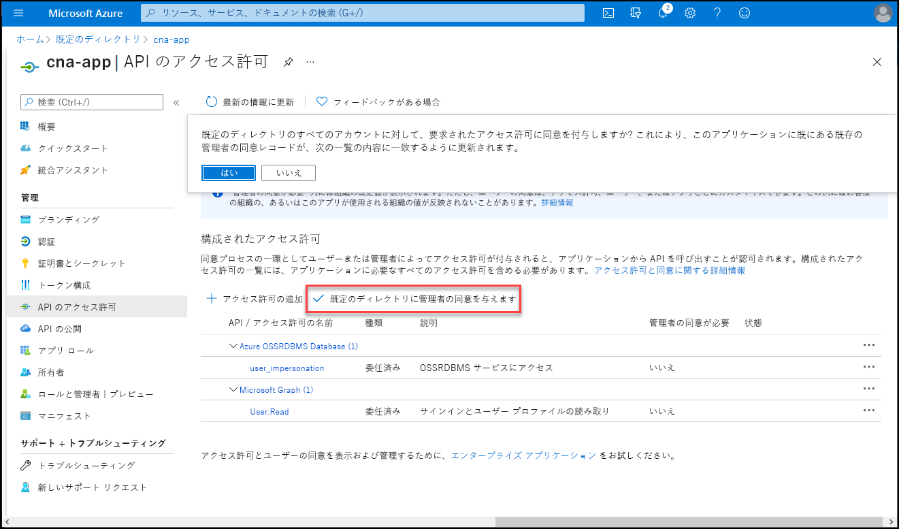899x529 pixels.
Task: Click 最新の情報に更新 refresh icon
Action: tap(212, 101)
